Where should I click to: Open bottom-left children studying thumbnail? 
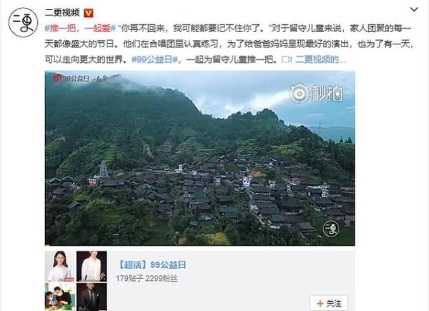click(60, 297)
